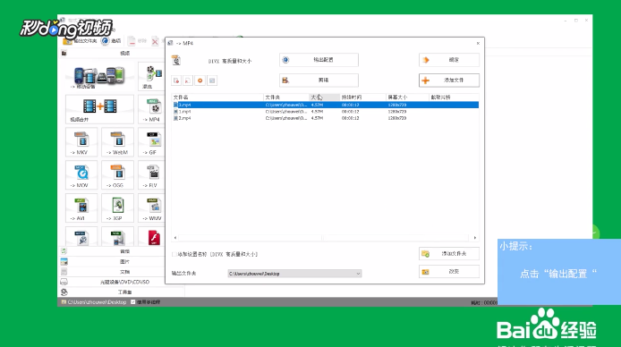Image resolution: width=621 pixels, height=347 pixels.
Task: Choose the 移动设备 conversion tile
Action: point(99,77)
